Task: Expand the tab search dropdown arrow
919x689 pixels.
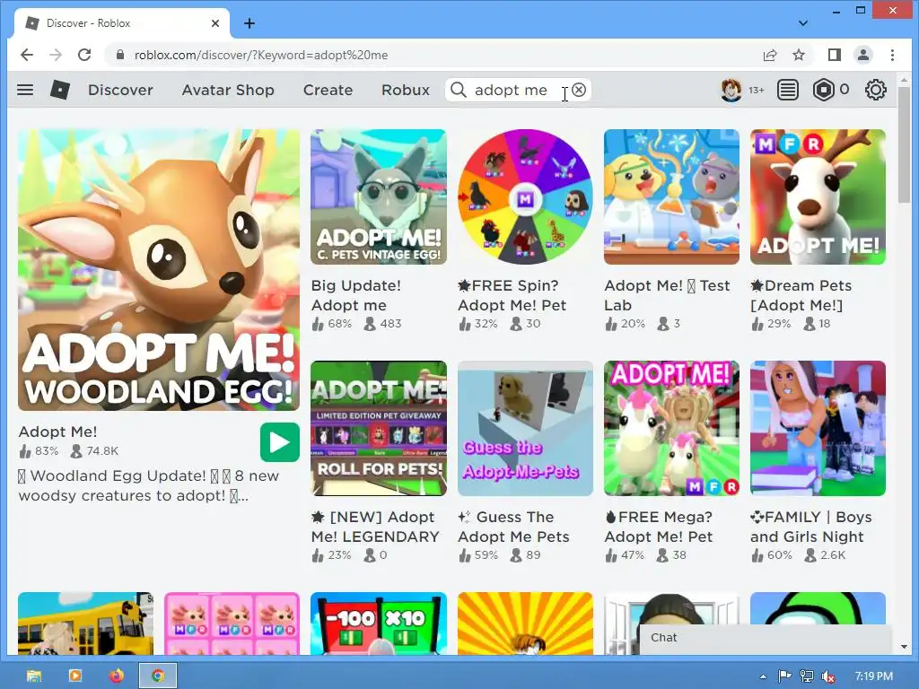Action: 803,23
